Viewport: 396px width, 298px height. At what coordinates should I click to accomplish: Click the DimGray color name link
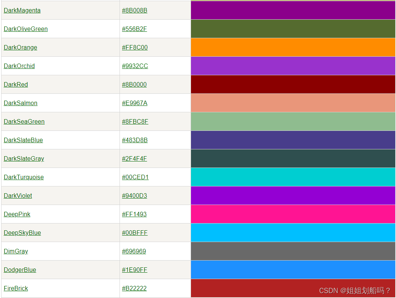pyautogui.click(x=16, y=251)
